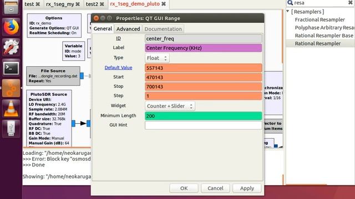
Task: Select Rational Resampler Base block
Action: point(324,35)
